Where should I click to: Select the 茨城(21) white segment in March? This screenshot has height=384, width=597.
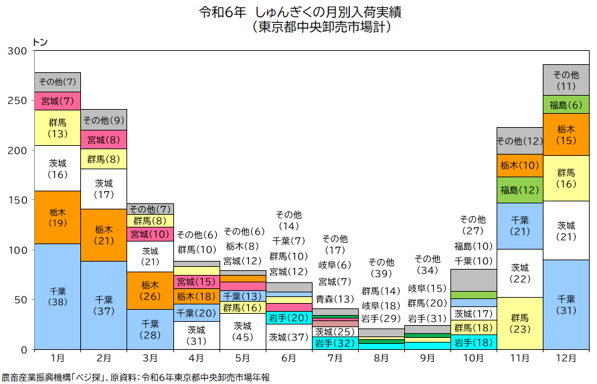tap(150, 256)
